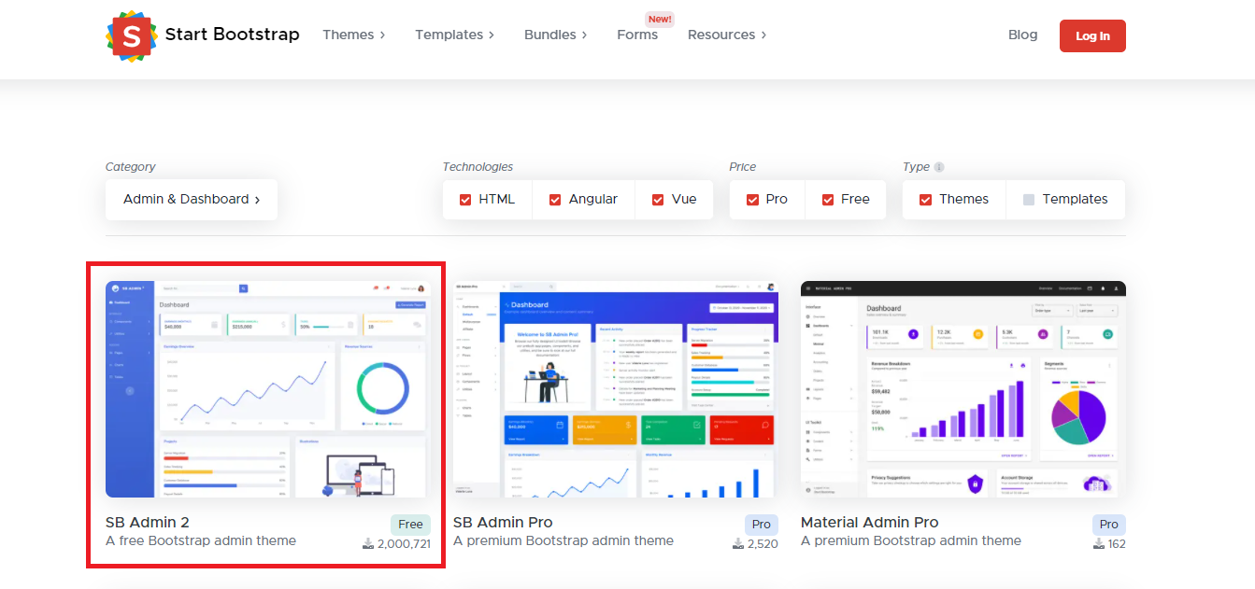The image size is (1255, 589).
Task: Click the Log In button
Action: click(1092, 35)
